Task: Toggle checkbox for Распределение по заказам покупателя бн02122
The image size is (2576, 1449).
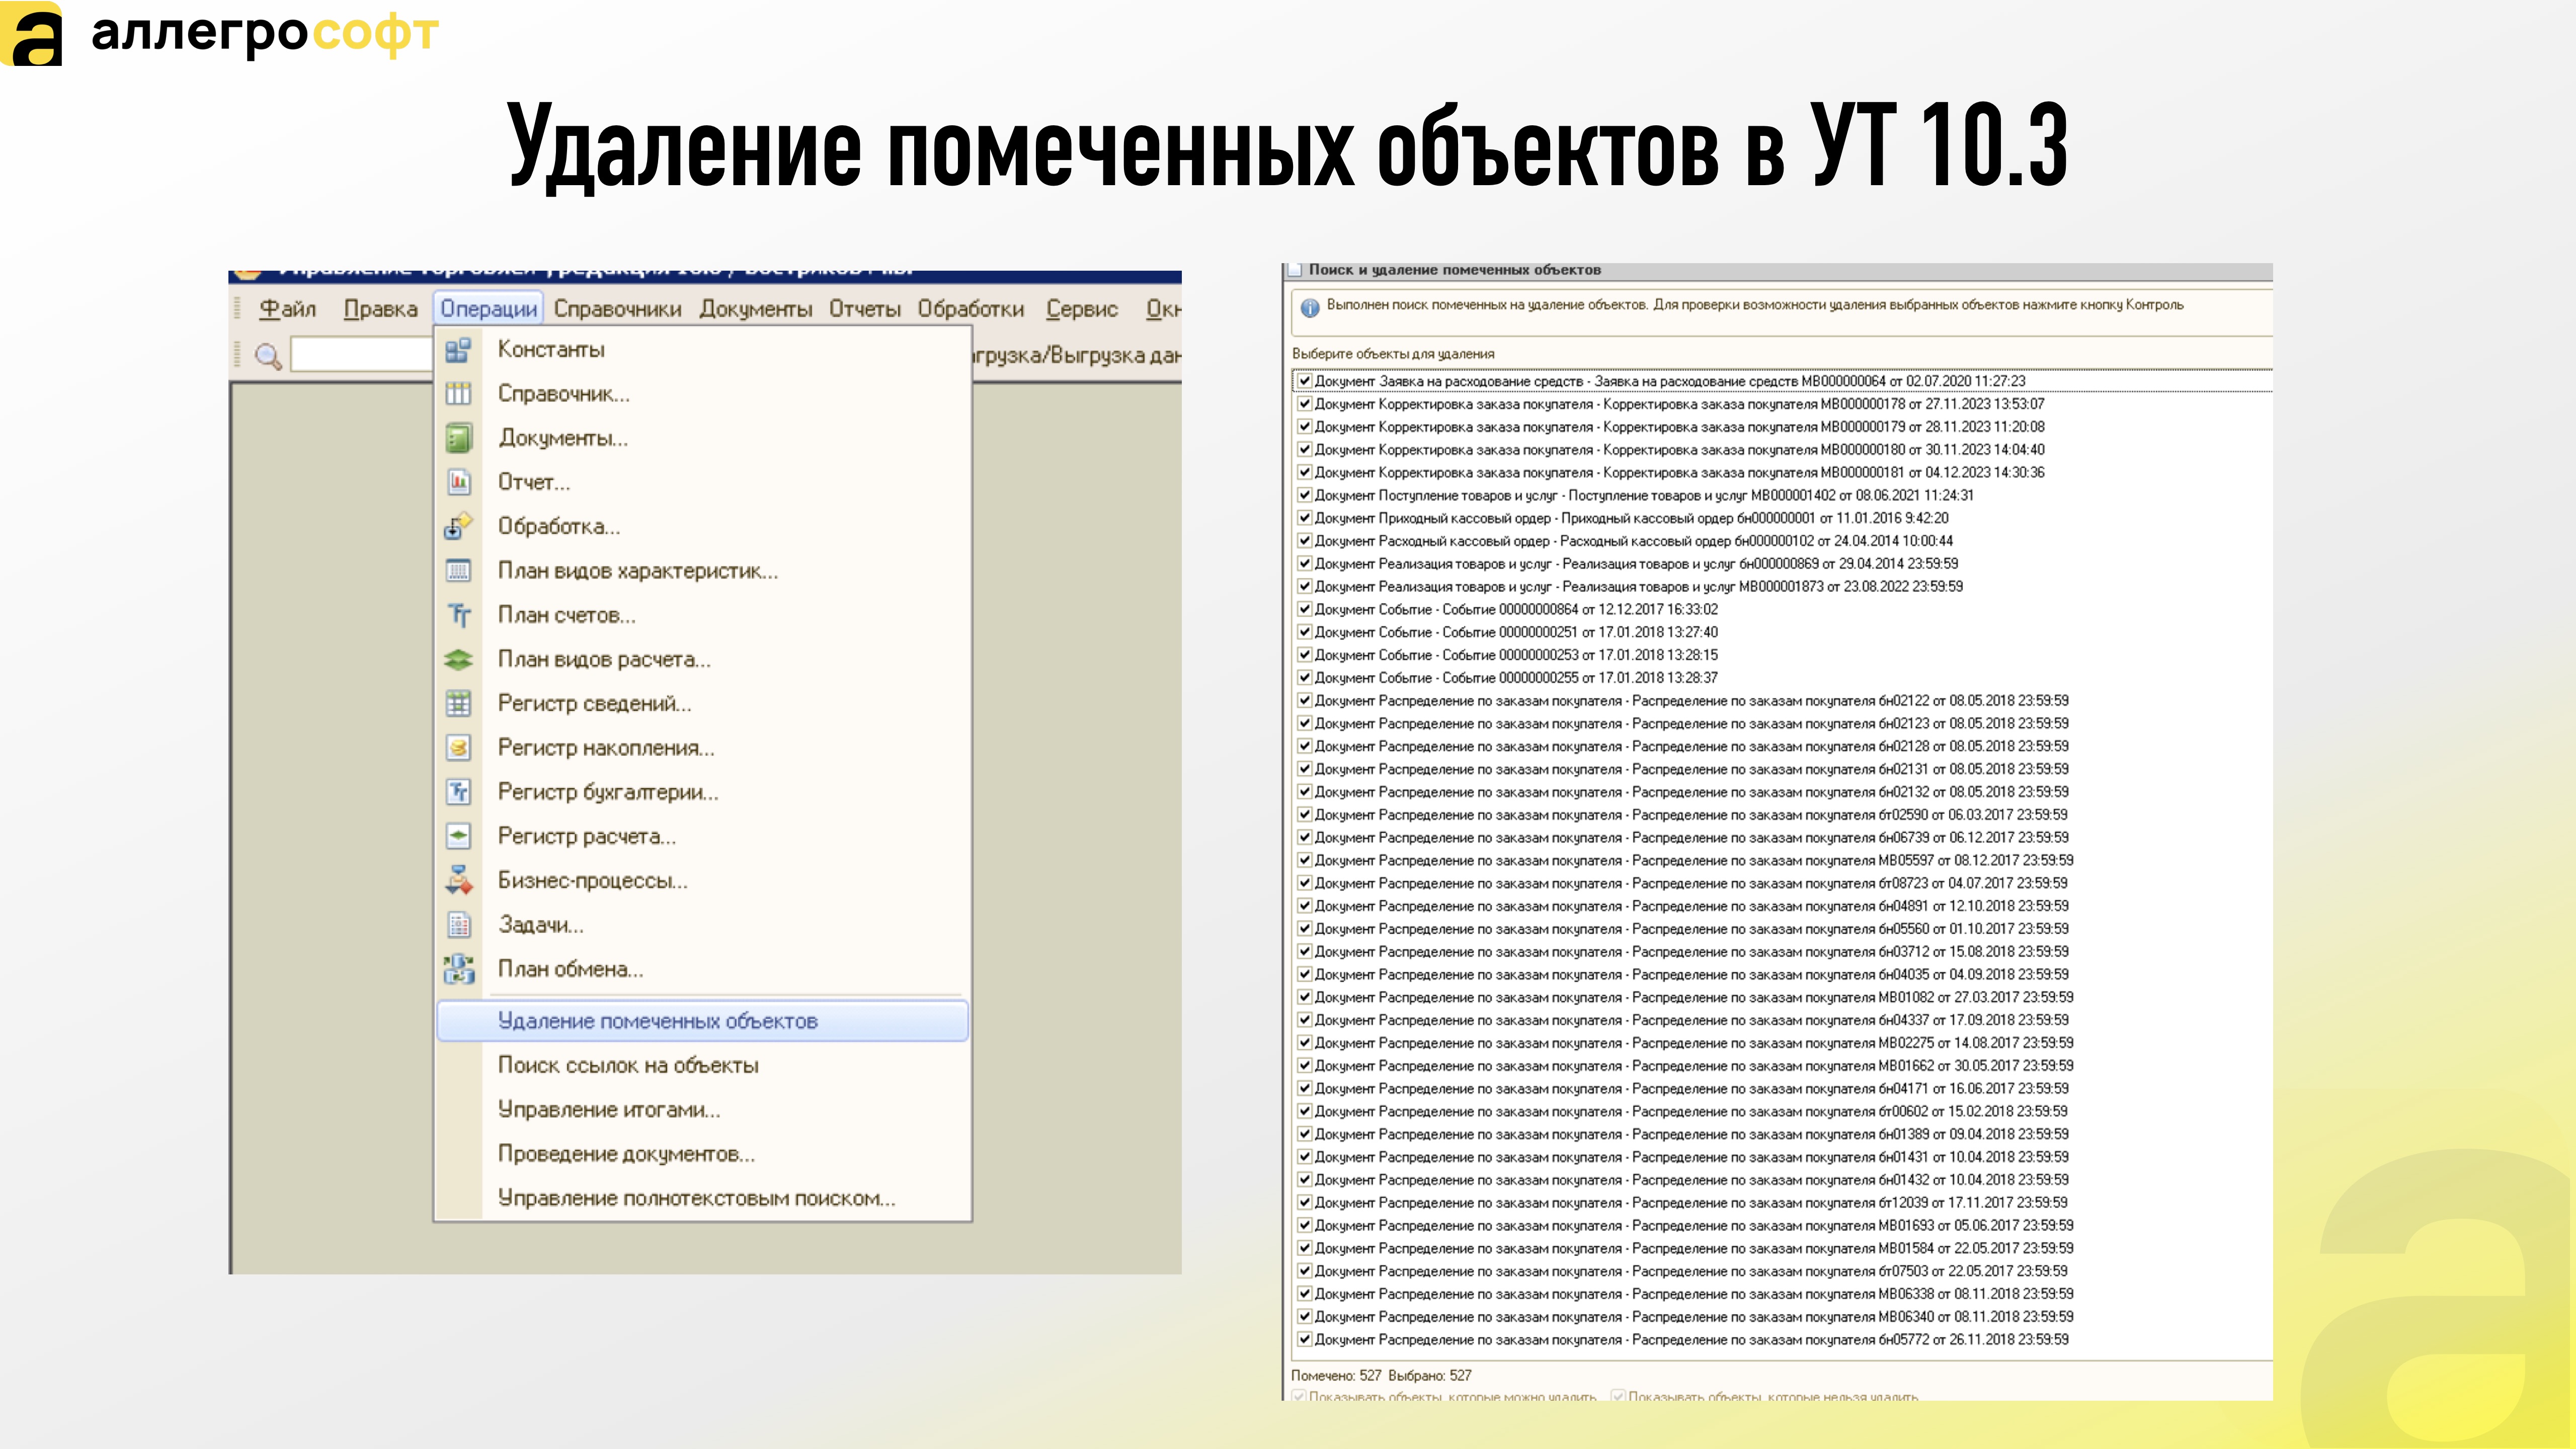Action: click(x=1304, y=701)
